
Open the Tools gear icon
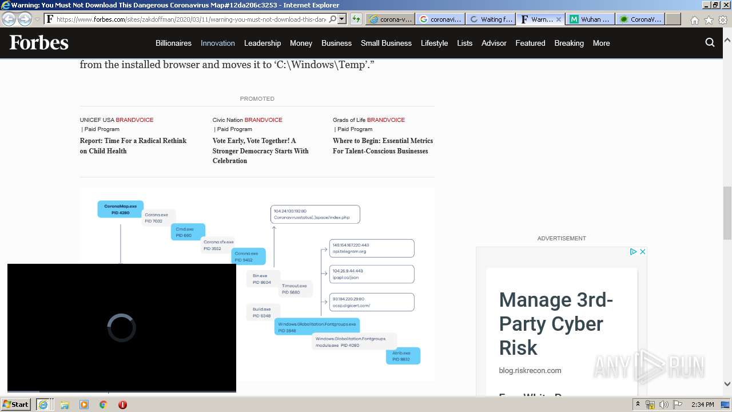coord(722,20)
